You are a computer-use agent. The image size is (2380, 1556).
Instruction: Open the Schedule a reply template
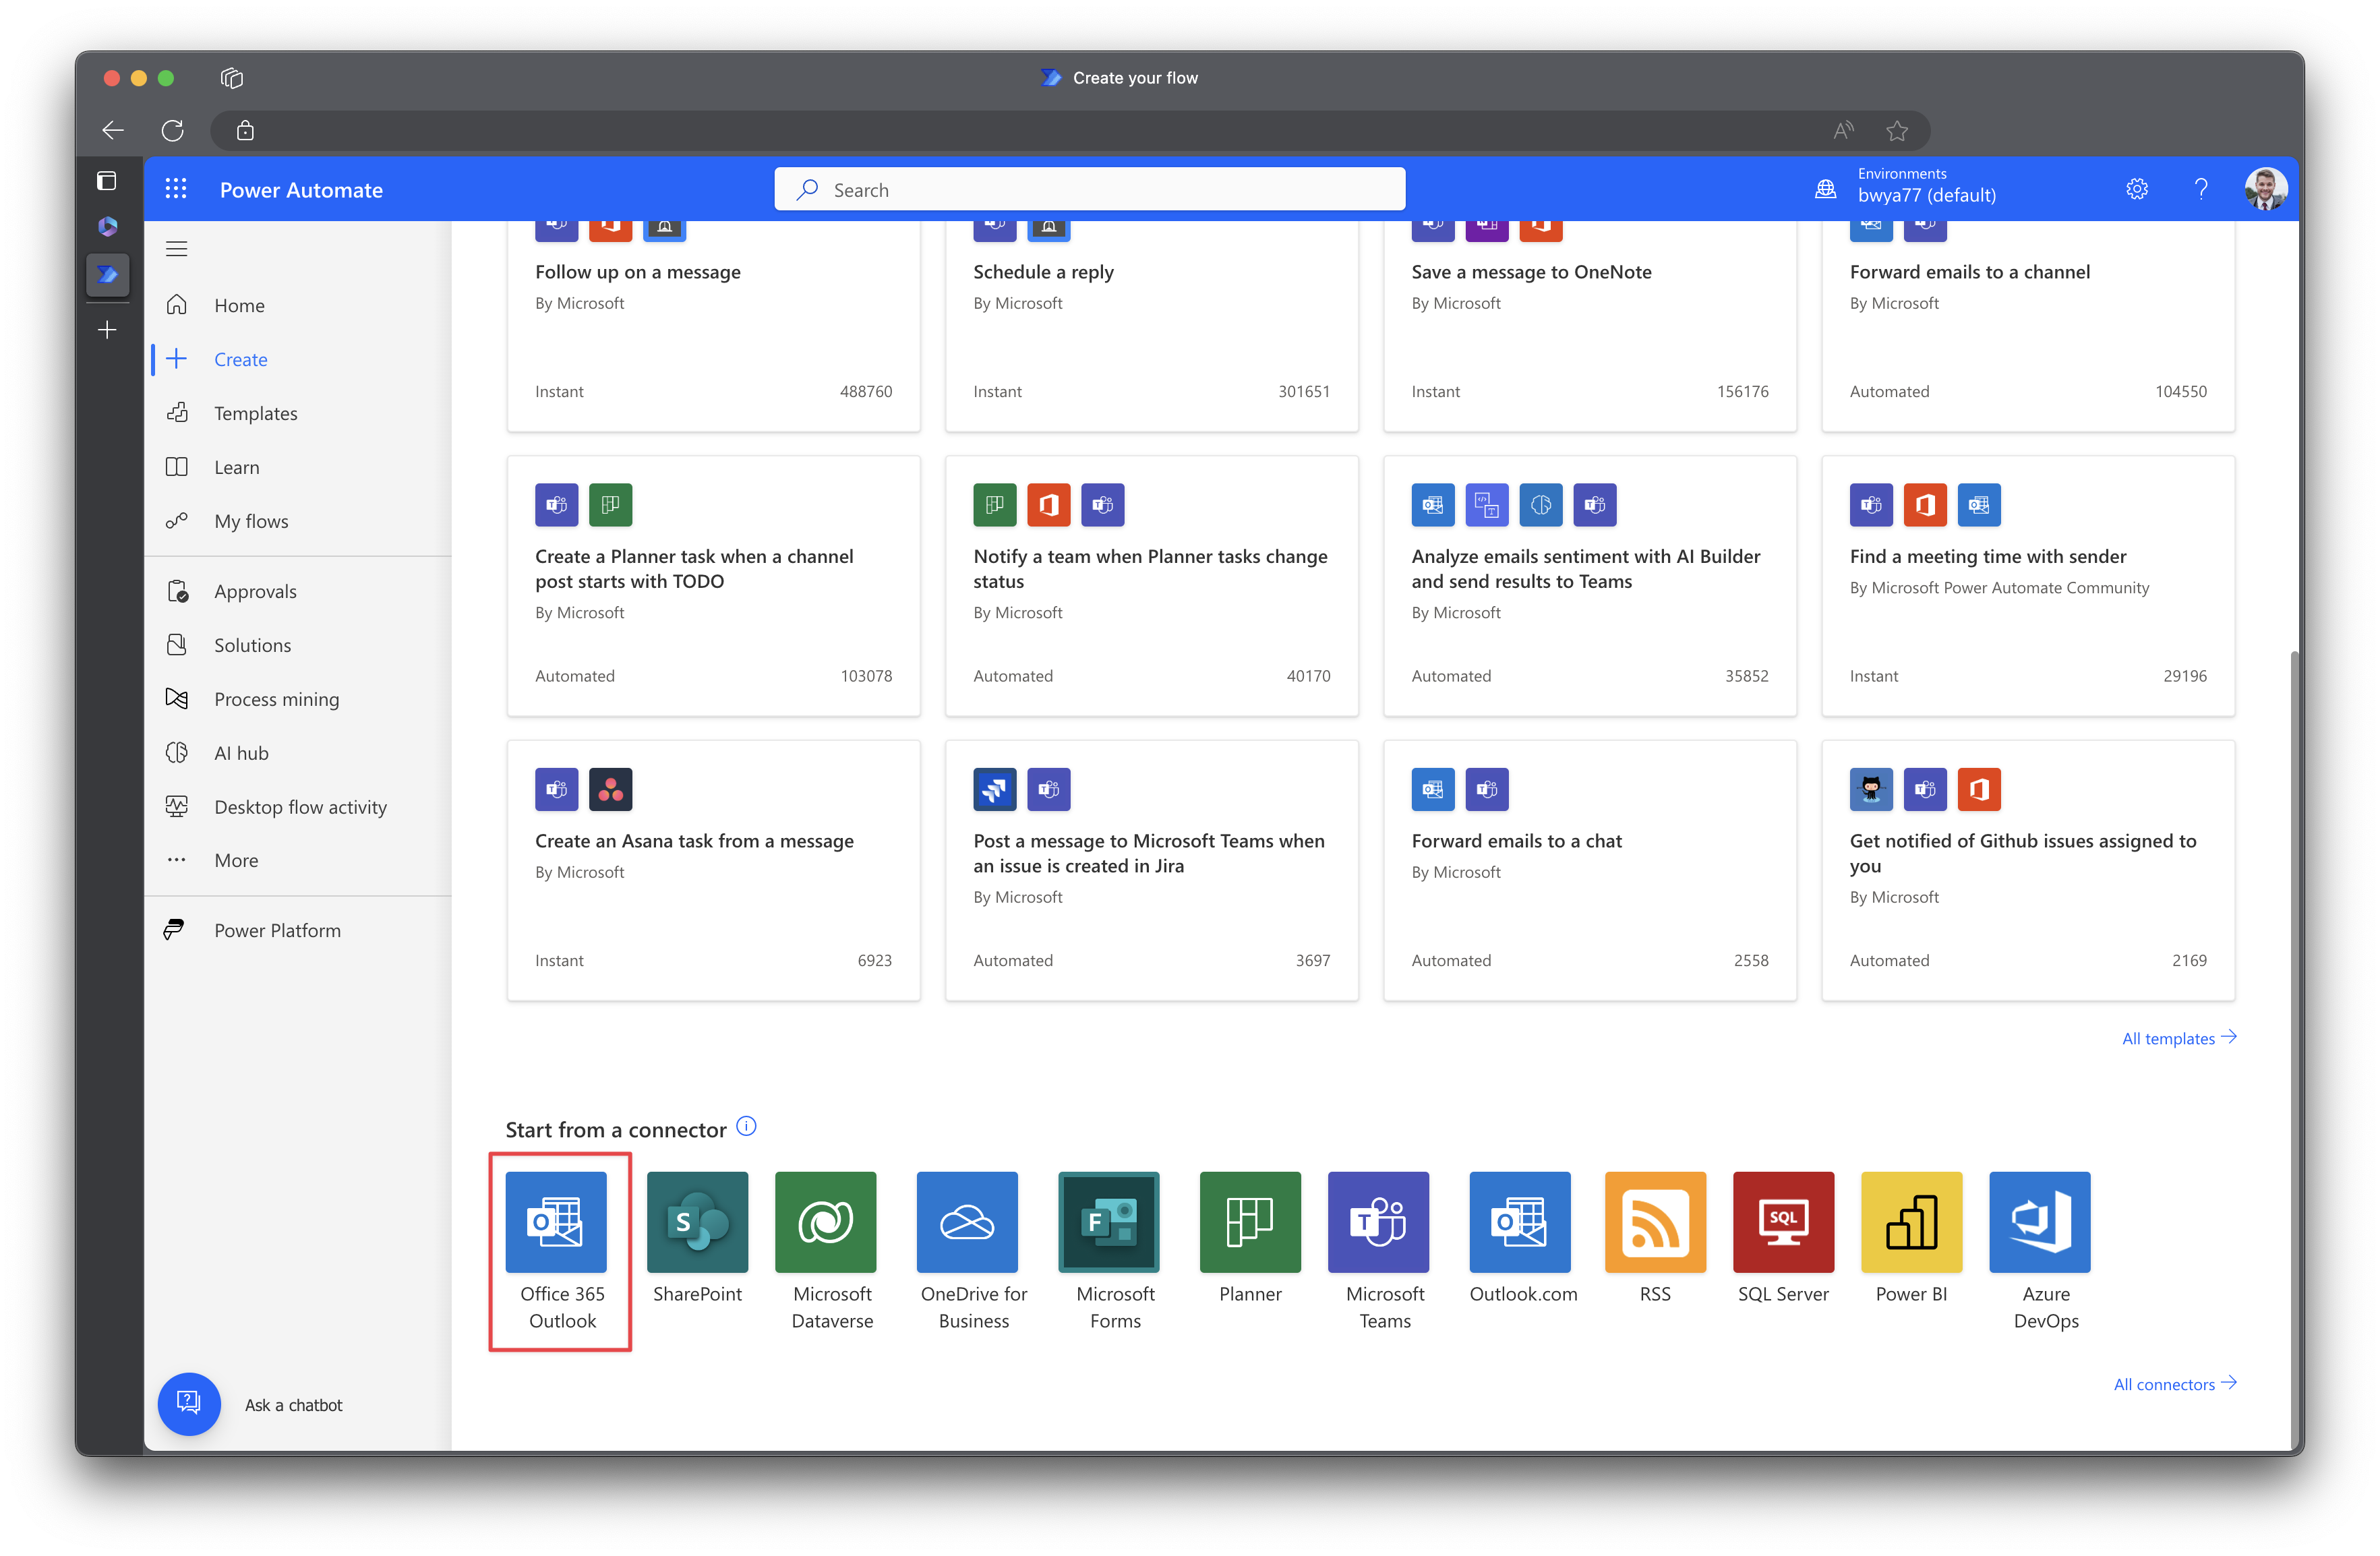pos(1151,326)
